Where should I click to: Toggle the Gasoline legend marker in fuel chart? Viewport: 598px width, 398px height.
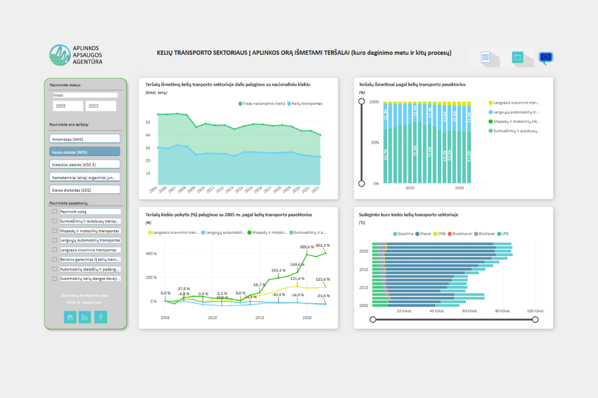[395, 234]
